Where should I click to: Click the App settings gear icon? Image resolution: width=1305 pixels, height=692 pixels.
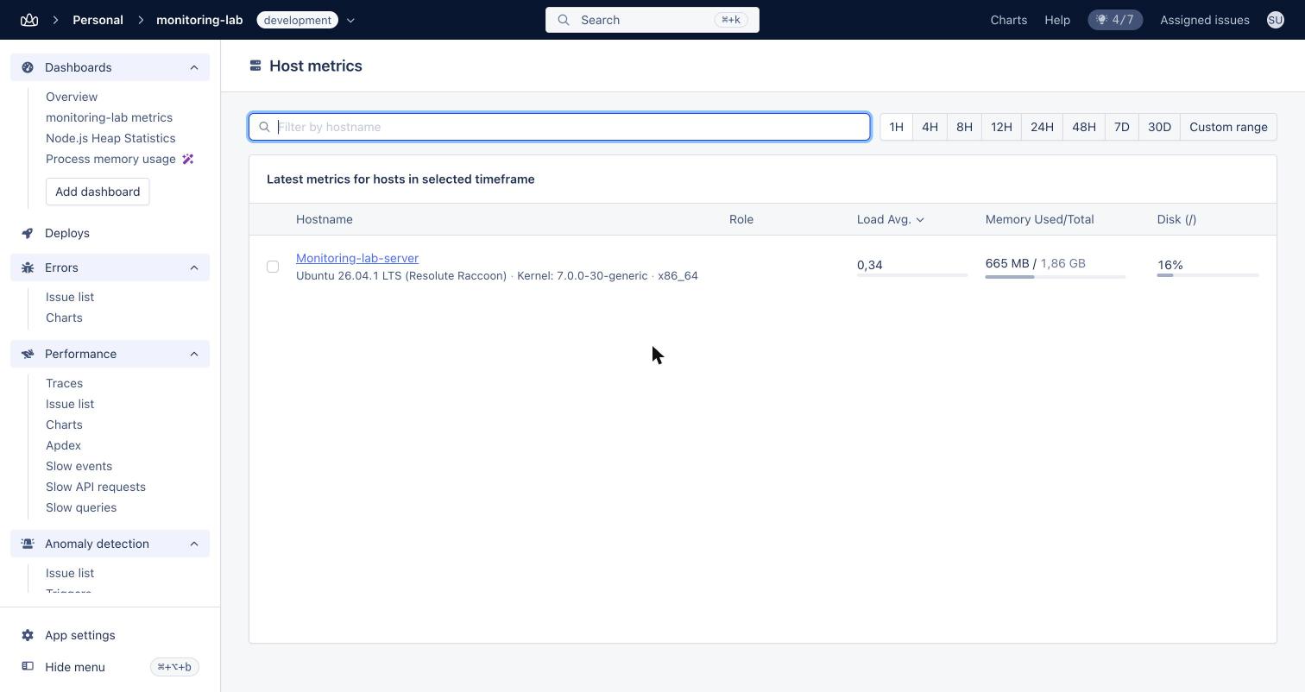28,635
